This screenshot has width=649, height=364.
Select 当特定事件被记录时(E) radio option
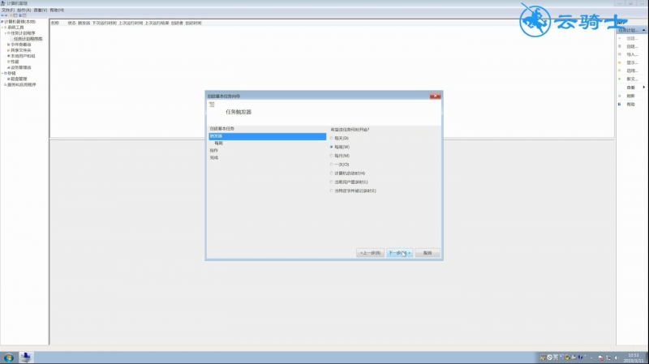[x=332, y=191]
